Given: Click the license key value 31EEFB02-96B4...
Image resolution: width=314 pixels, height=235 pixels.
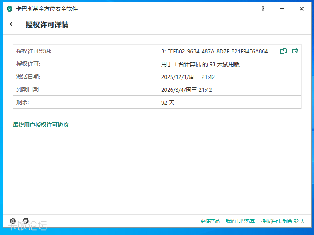Looking at the screenshot, I should pos(214,51).
